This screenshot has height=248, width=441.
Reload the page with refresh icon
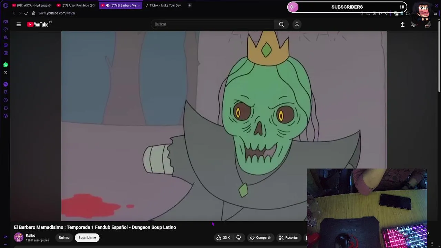point(26,13)
